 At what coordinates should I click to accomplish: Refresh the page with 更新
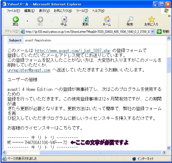click(85, 21)
